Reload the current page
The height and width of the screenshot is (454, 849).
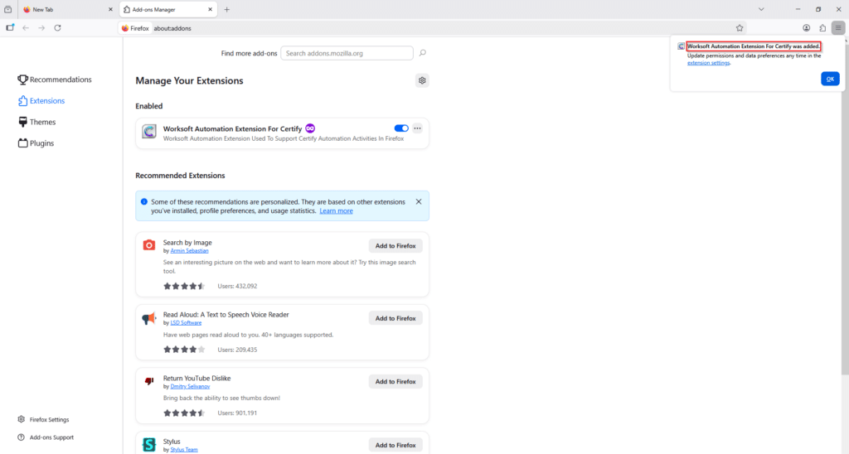[57, 28]
